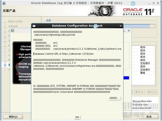
Task: Click the installer progress bar under 进度
Action: coord(139,26)
